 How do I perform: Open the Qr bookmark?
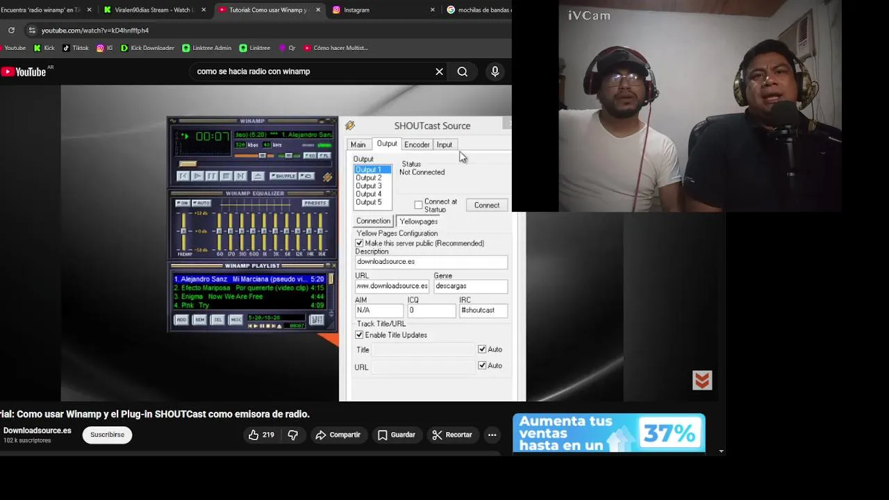pos(288,48)
